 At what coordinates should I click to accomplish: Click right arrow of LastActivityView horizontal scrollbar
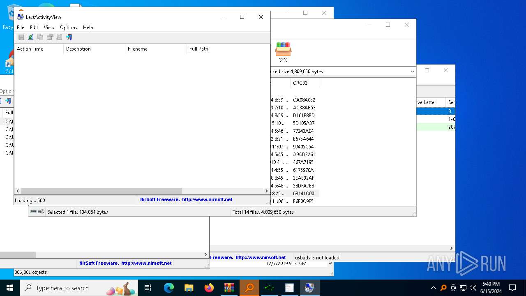coord(266,191)
